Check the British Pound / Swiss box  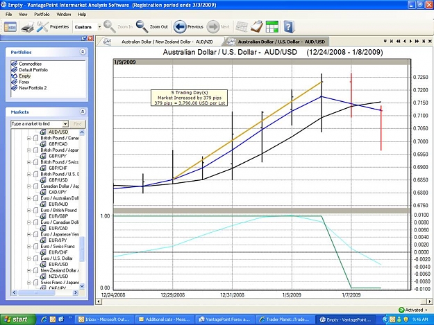(35, 162)
